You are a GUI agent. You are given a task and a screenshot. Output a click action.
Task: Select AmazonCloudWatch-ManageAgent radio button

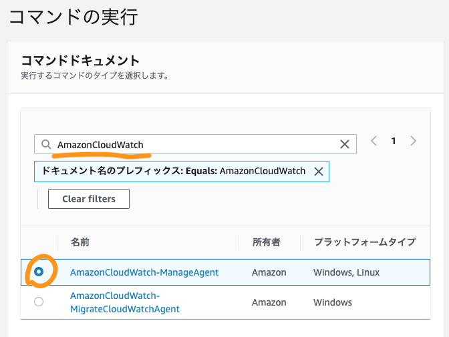pyautogui.click(x=39, y=272)
